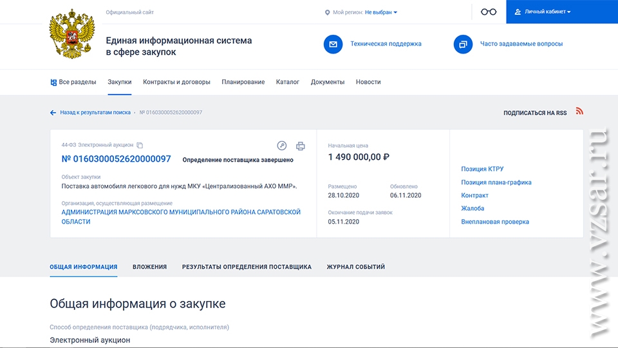Click Электронный аукцион value under Способ определения
Viewport: 618px width, 348px height.
tap(90, 340)
